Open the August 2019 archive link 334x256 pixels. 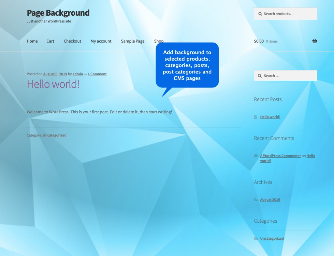tap(270, 199)
